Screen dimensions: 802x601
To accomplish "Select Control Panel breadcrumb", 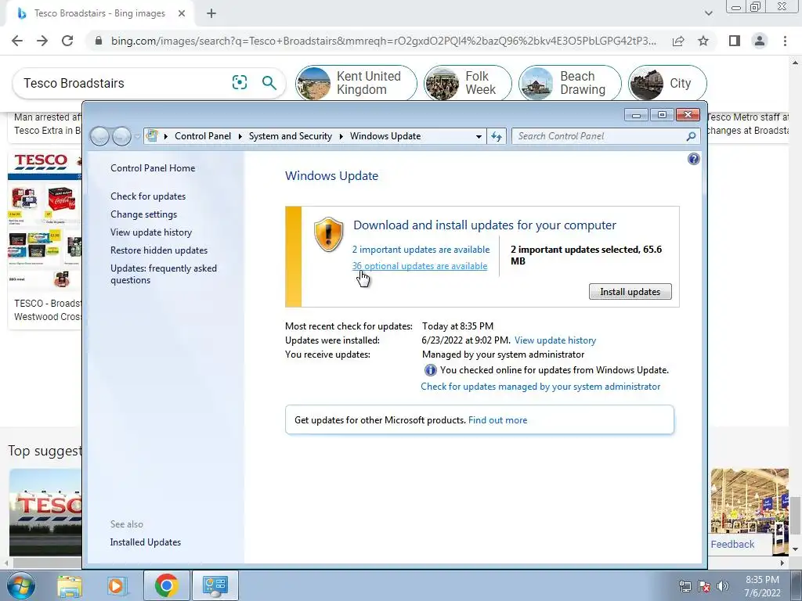I will tap(203, 136).
